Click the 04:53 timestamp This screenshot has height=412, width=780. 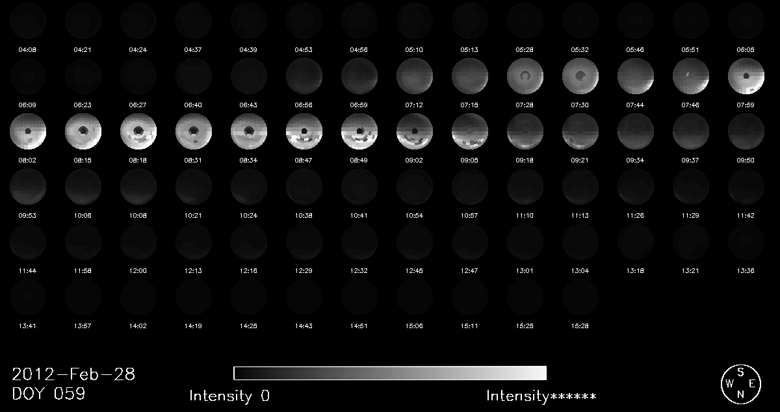(x=304, y=49)
